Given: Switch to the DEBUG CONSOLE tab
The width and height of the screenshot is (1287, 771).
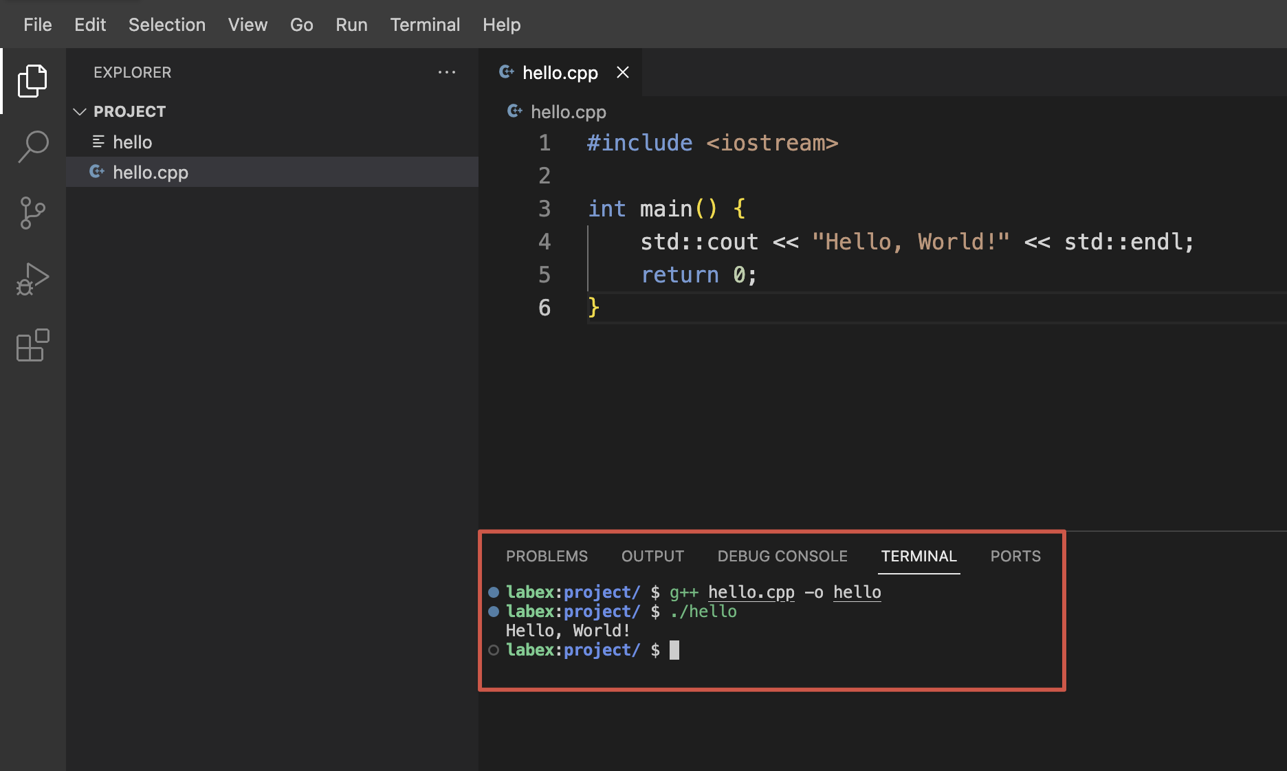Looking at the screenshot, I should pos(782,556).
